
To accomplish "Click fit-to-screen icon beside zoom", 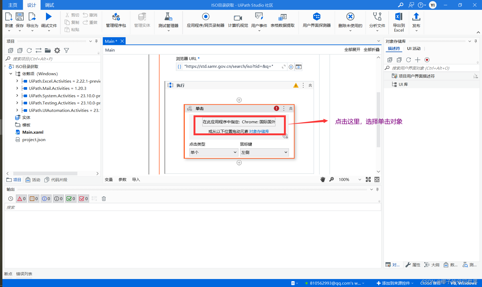I will 368,180.
